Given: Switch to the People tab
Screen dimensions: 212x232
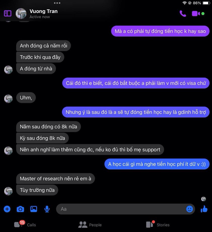Looking at the screenshot, I should coord(90,225).
